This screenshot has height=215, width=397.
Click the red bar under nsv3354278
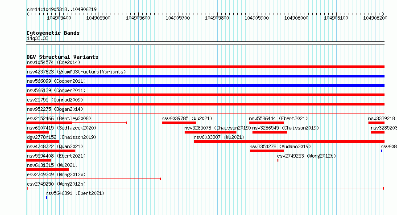coord(267,151)
